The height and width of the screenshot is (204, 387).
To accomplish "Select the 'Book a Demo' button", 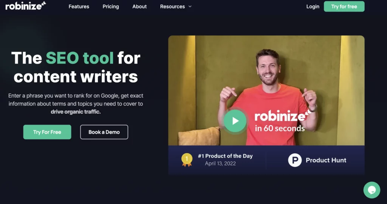I will tap(104, 132).
